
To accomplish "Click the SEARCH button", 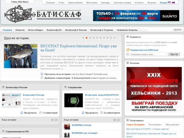I will 177,30.
